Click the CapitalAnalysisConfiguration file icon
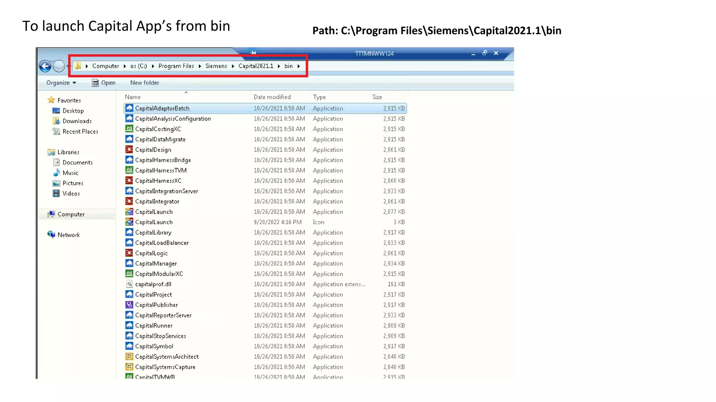The width and height of the screenshot is (716, 402). tap(129, 119)
